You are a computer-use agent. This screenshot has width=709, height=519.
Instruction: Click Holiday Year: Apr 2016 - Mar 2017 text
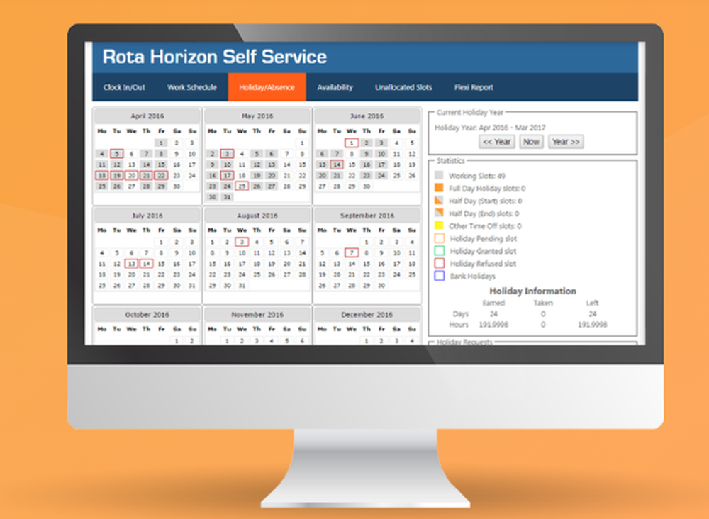tap(490, 128)
